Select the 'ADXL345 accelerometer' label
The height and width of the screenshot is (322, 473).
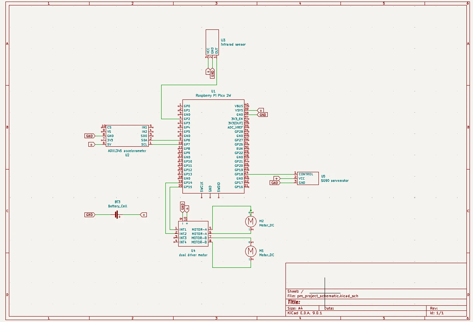[x=127, y=151]
